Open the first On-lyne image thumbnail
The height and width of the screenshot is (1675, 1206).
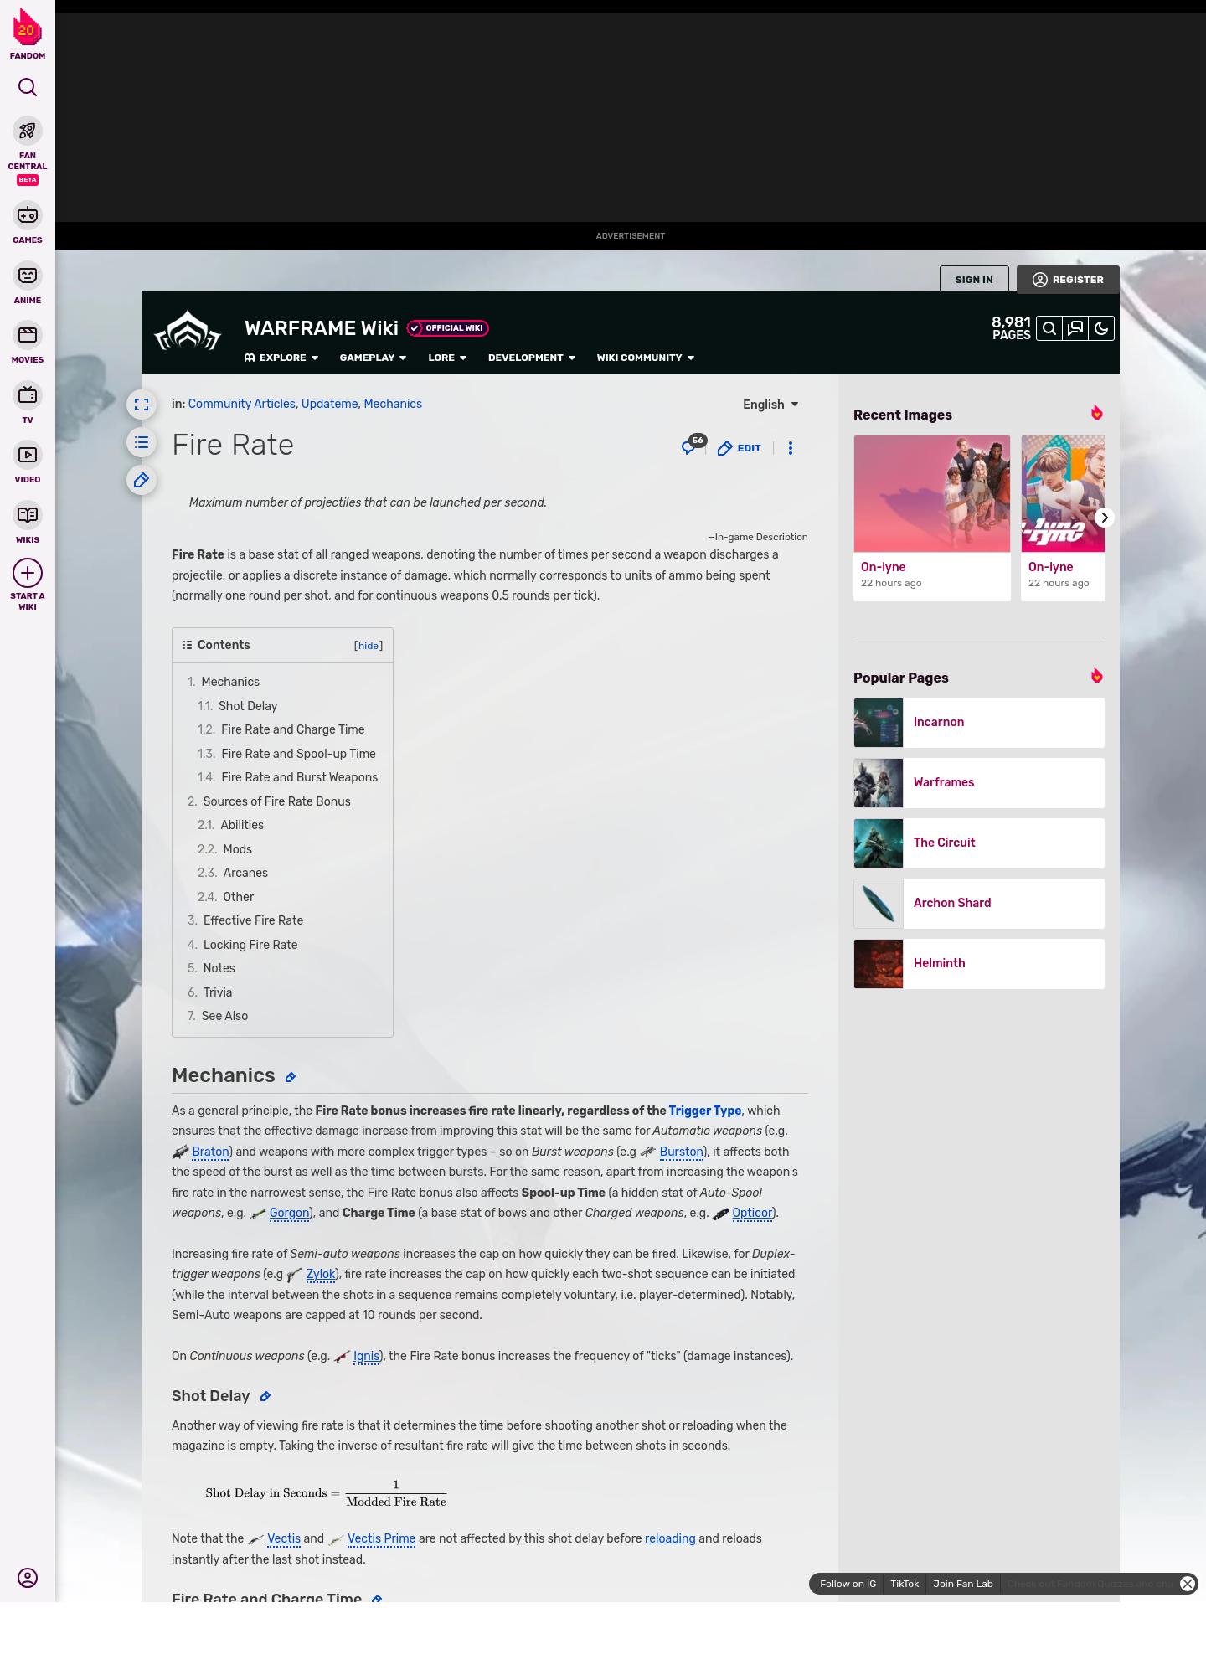coord(932,494)
